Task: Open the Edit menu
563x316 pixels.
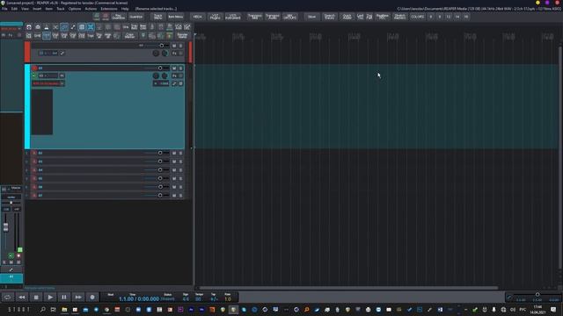Action: [x=14, y=9]
